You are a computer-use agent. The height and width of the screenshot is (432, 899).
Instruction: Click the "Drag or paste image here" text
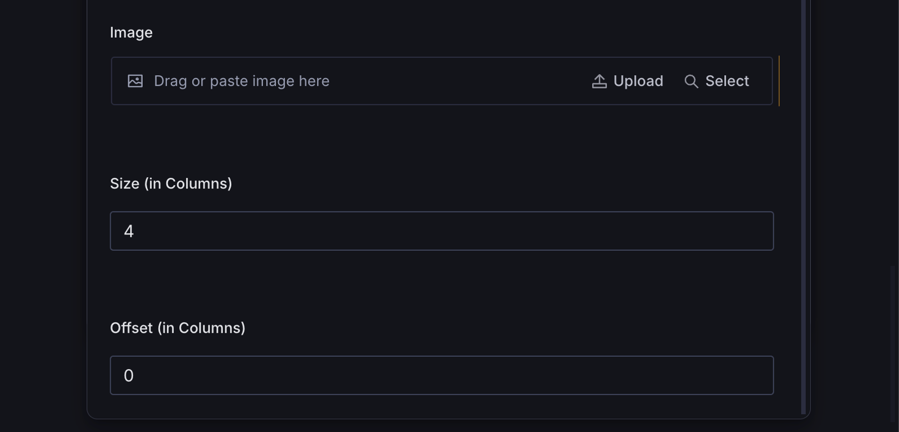coord(242,81)
